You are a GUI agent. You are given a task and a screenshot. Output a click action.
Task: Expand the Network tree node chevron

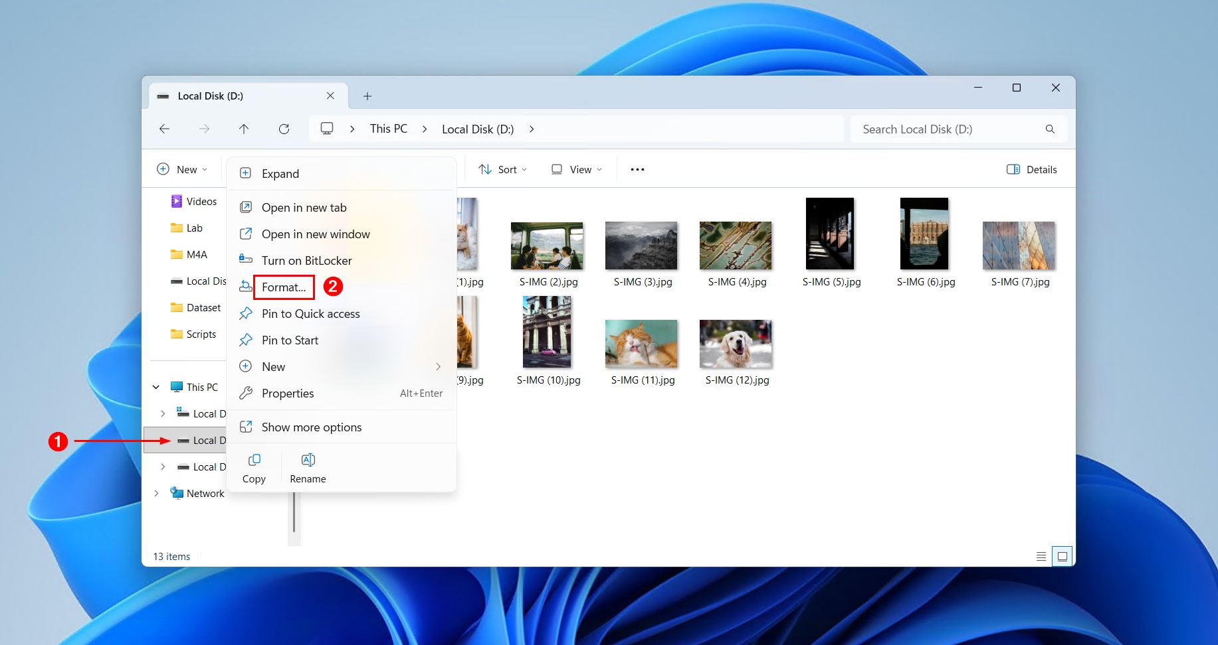[156, 493]
